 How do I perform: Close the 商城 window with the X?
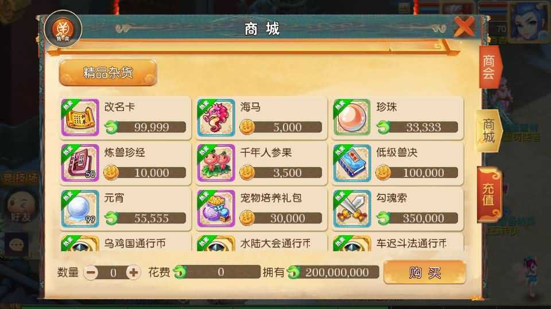464,26
